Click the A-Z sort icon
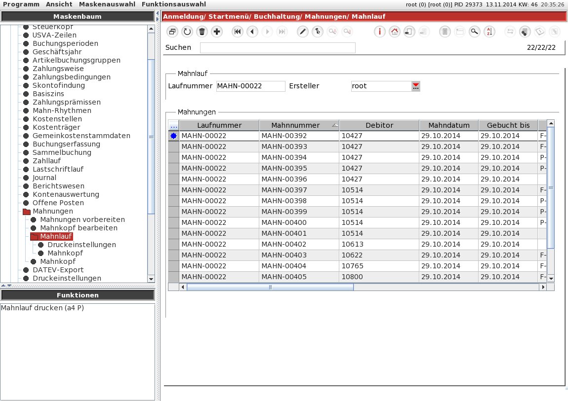This screenshot has height=401, width=568. pos(489,32)
